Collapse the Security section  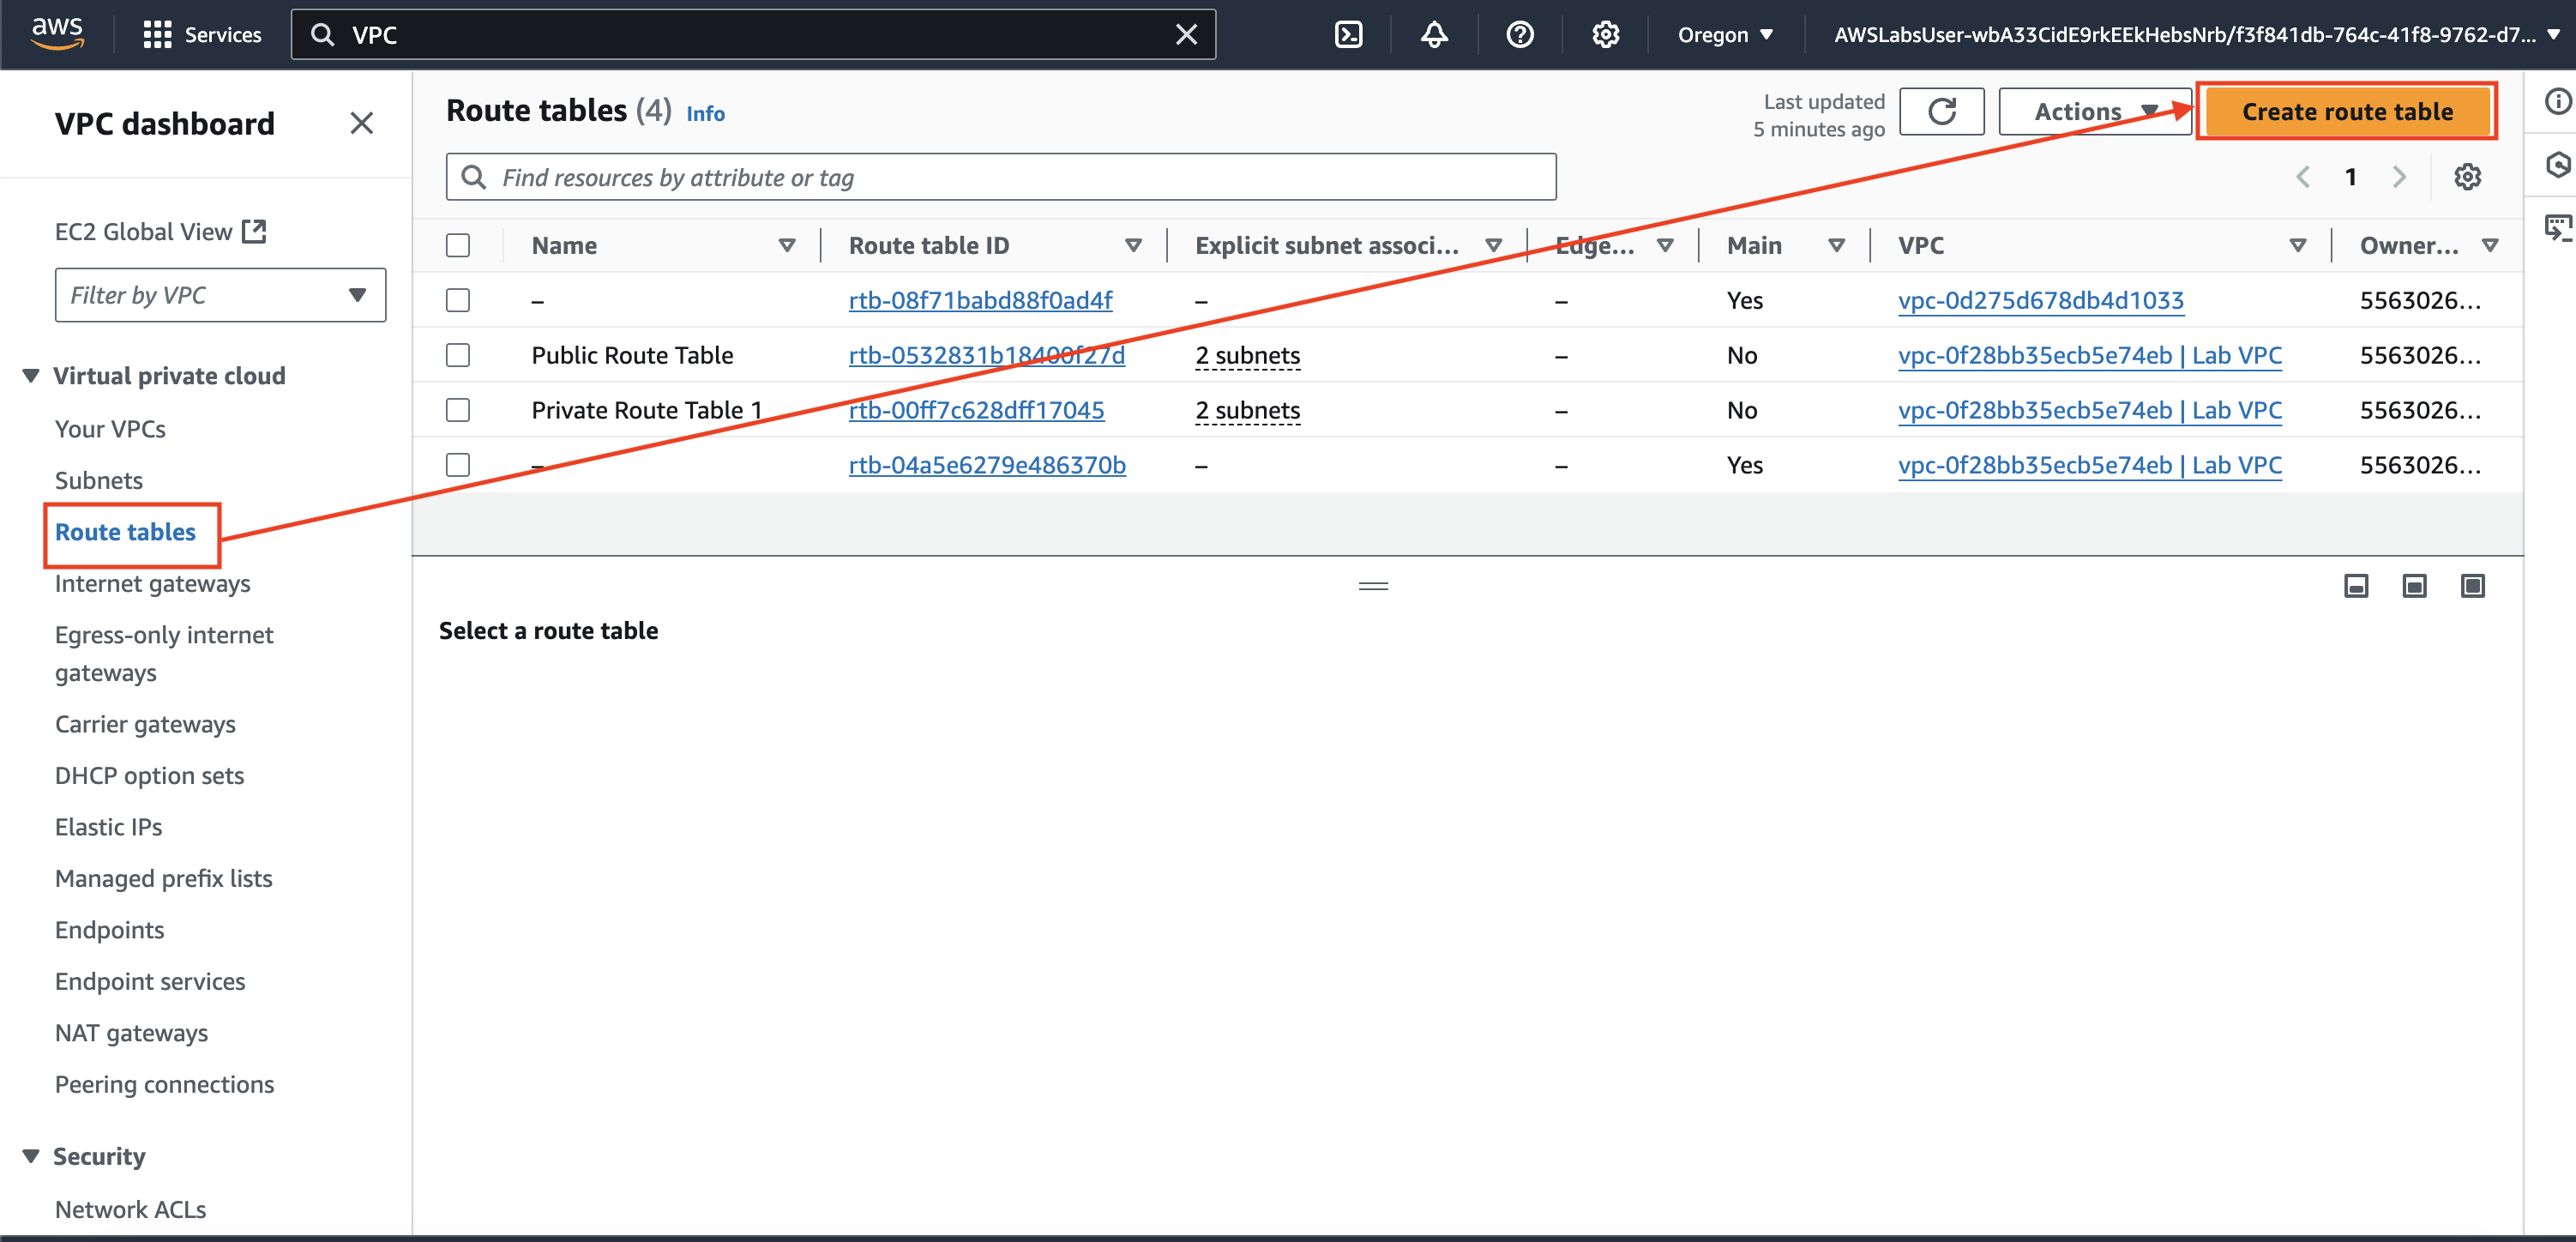click(31, 1156)
